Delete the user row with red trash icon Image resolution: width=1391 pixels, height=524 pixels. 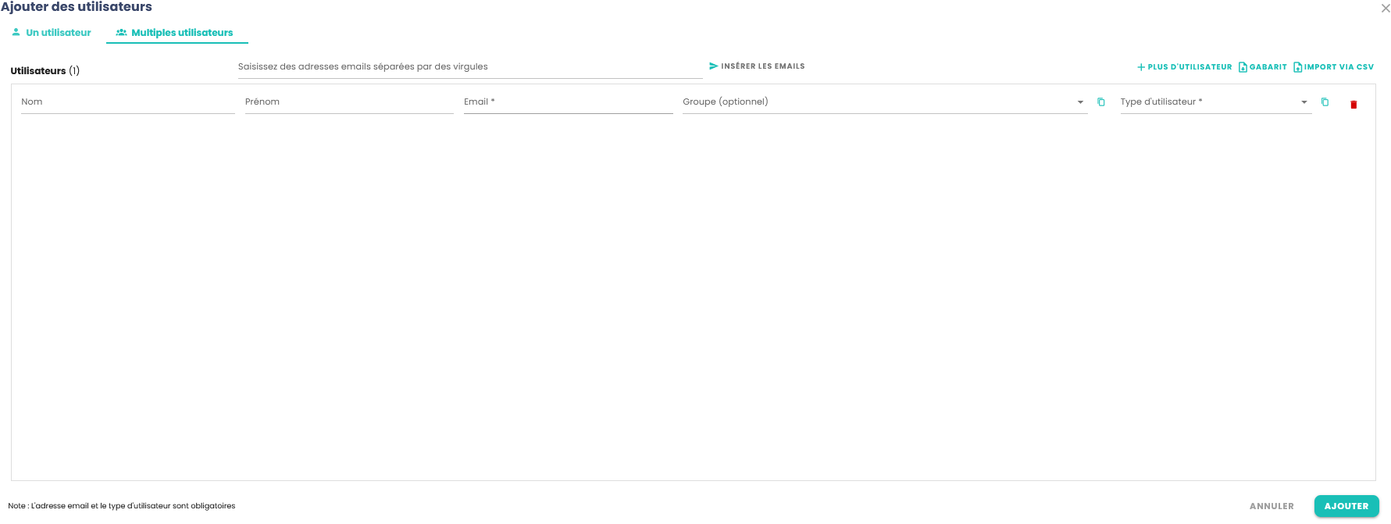pyautogui.click(x=1354, y=104)
